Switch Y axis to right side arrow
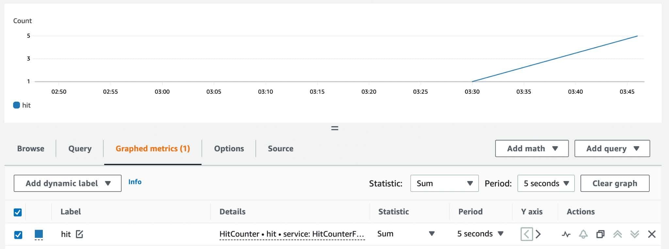 pyautogui.click(x=538, y=234)
